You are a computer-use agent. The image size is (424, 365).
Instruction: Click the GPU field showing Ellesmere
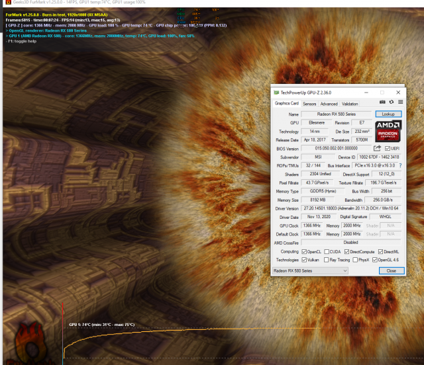[x=317, y=122]
